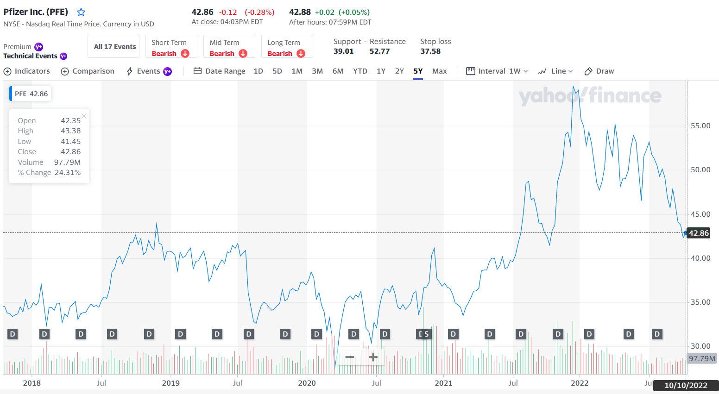The height and width of the screenshot is (394, 719).
Task: Click the Y+ badge next to Events
Action: coord(167,71)
